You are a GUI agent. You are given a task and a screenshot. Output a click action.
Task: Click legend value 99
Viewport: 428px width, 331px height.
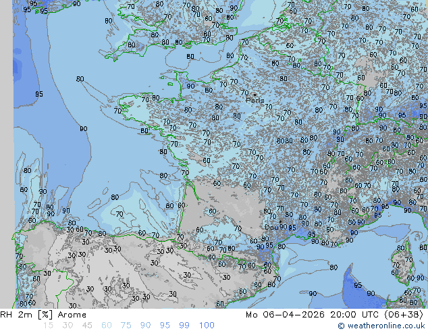[x=184, y=326]
